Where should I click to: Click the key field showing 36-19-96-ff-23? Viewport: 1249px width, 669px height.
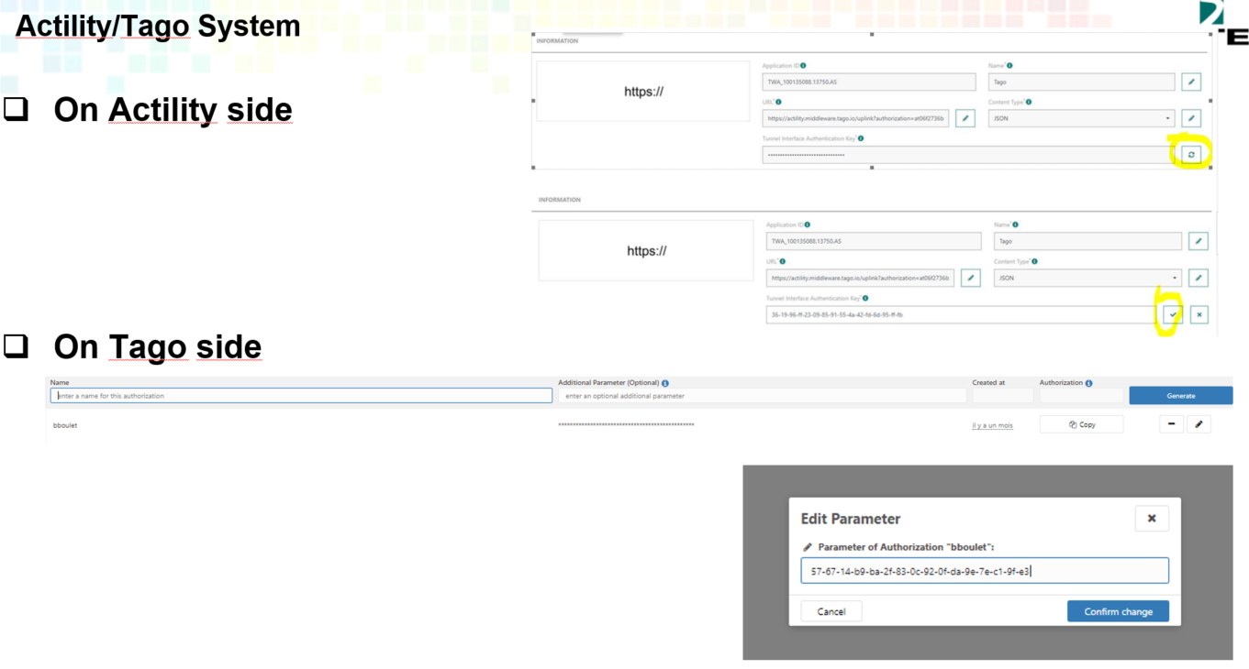pyautogui.click(x=961, y=314)
